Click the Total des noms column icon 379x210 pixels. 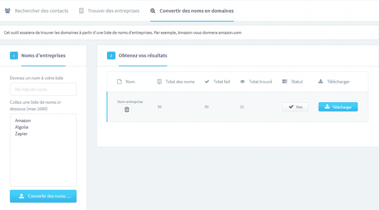coord(160,81)
